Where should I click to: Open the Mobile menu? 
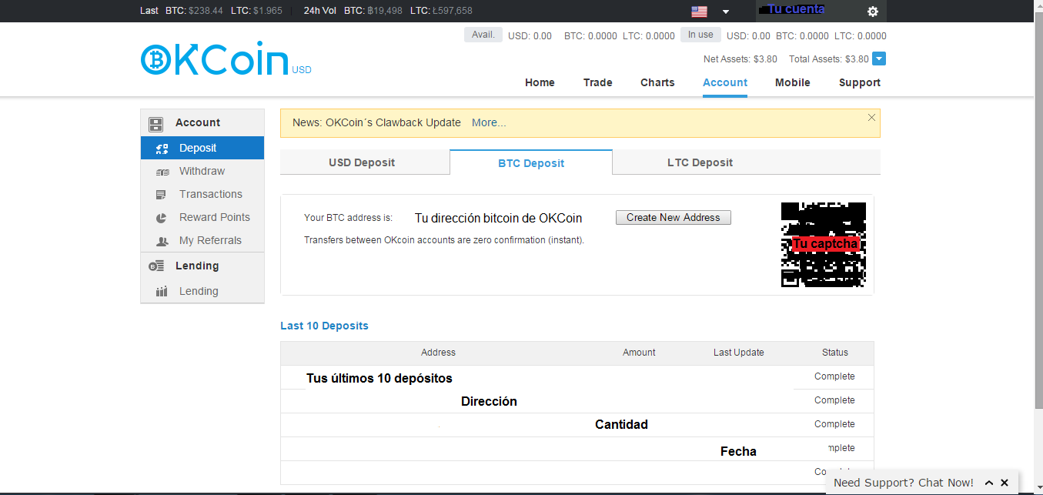pos(793,82)
